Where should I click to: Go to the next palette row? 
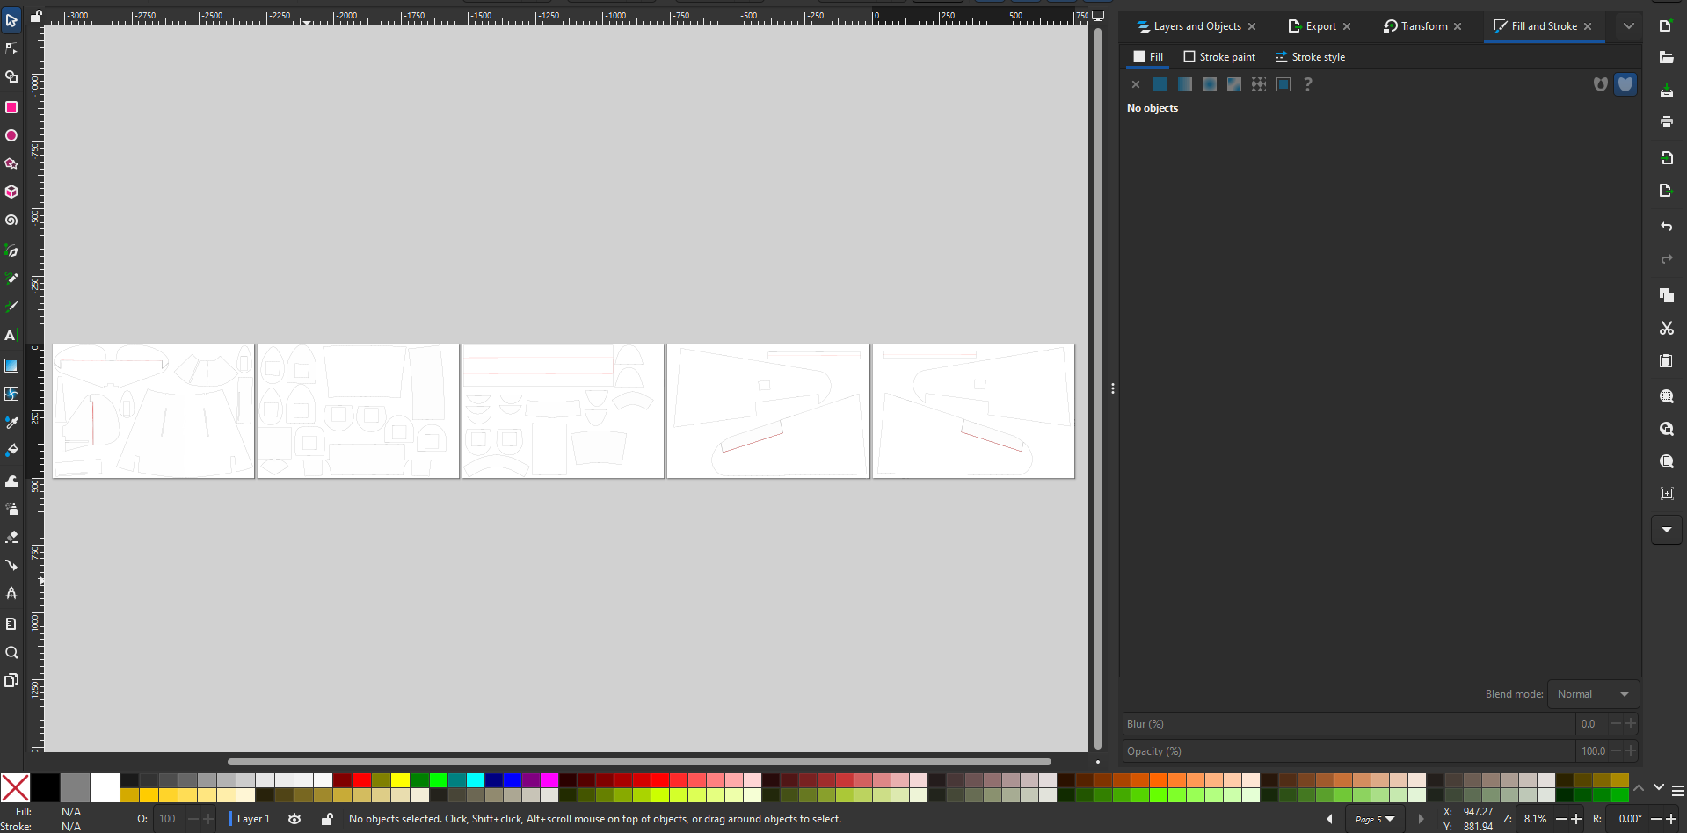point(1658,788)
